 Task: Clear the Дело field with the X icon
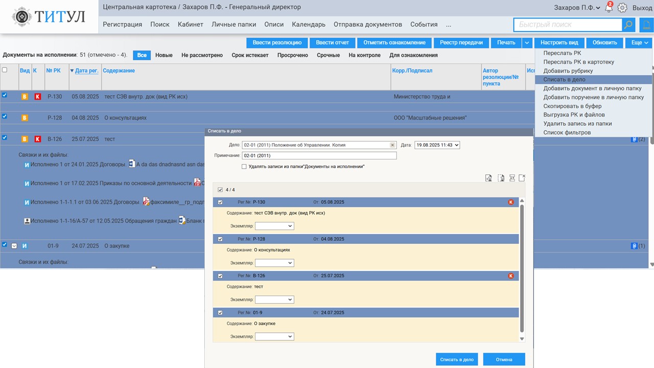(x=392, y=145)
